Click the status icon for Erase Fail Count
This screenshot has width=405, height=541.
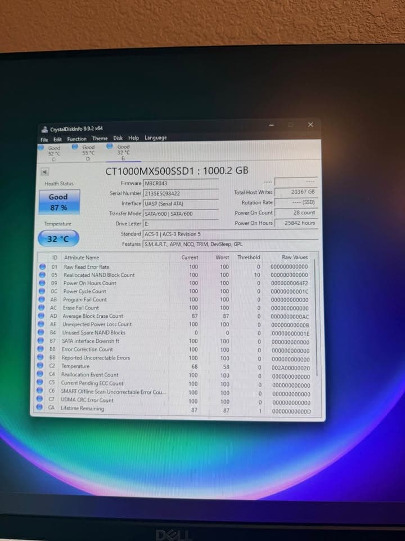coord(41,308)
